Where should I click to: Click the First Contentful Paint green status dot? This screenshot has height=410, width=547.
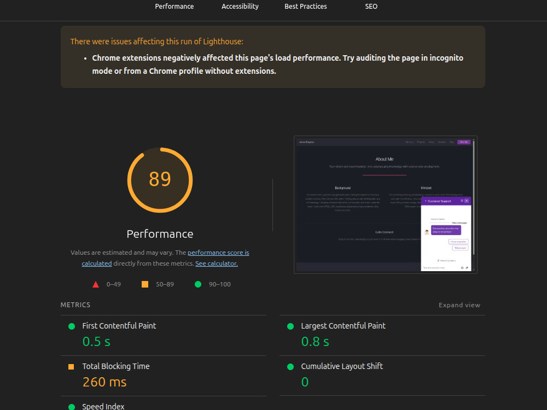(72, 326)
